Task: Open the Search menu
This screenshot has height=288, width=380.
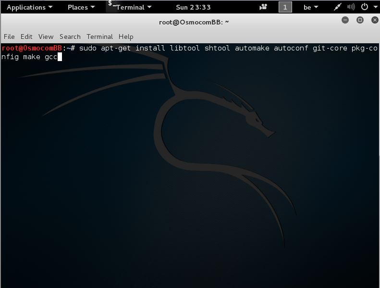Action: click(x=70, y=37)
